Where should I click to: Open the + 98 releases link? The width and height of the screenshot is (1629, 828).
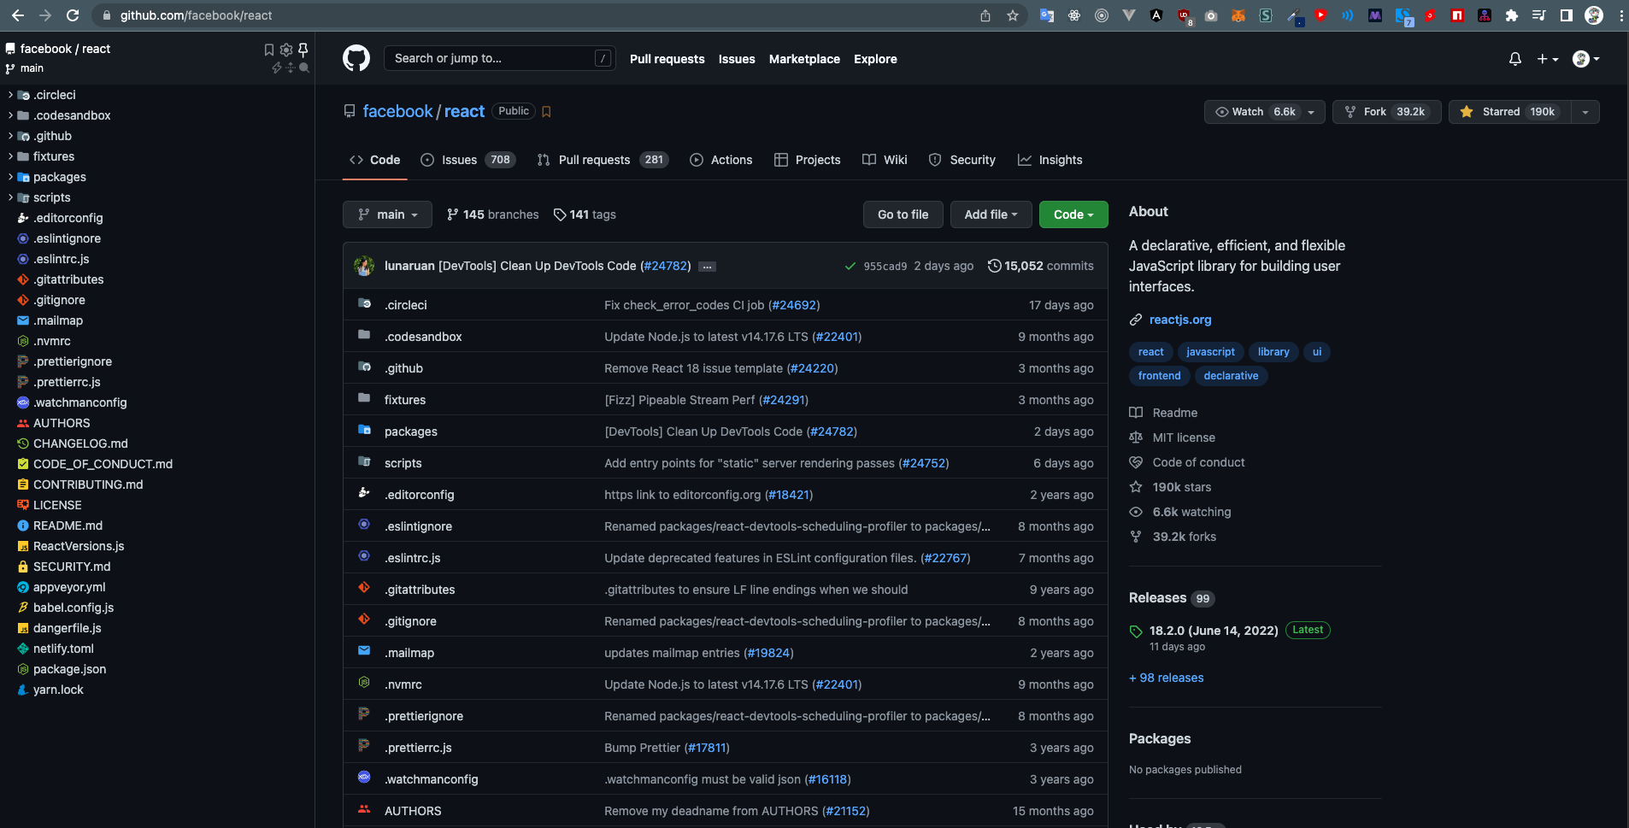pyautogui.click(x=1167, y=678)
